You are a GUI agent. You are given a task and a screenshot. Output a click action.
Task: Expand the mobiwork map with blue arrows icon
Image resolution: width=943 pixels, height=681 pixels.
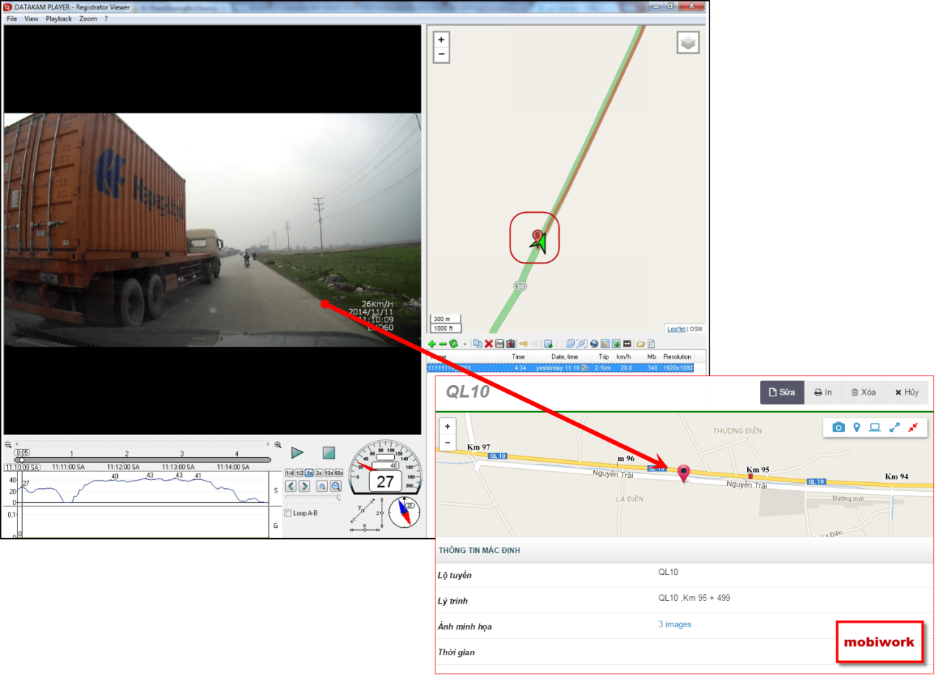(x=894, y=427)
